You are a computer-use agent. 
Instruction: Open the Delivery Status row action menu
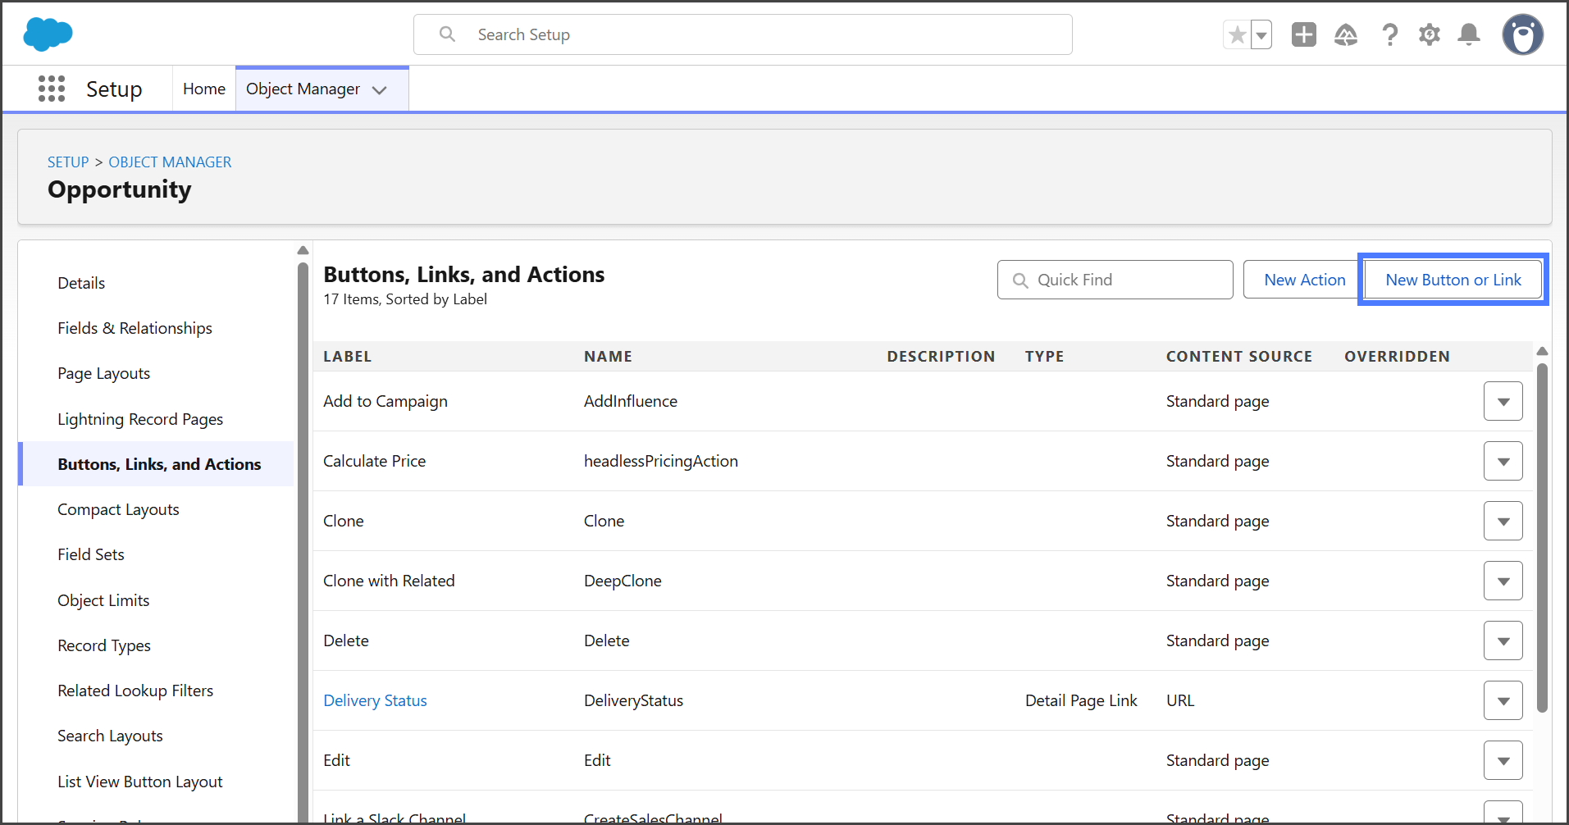click(1503, 700)
